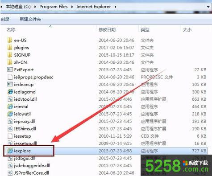This screenshot has height=176, width=212.
Task: Open the arrow after Program Files
Action: click(72, 7)
